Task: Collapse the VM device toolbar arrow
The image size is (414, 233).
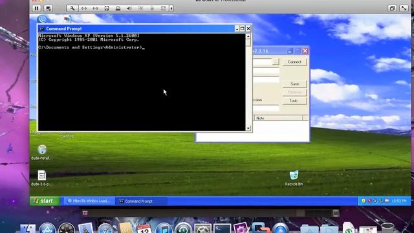Action: 171,8
